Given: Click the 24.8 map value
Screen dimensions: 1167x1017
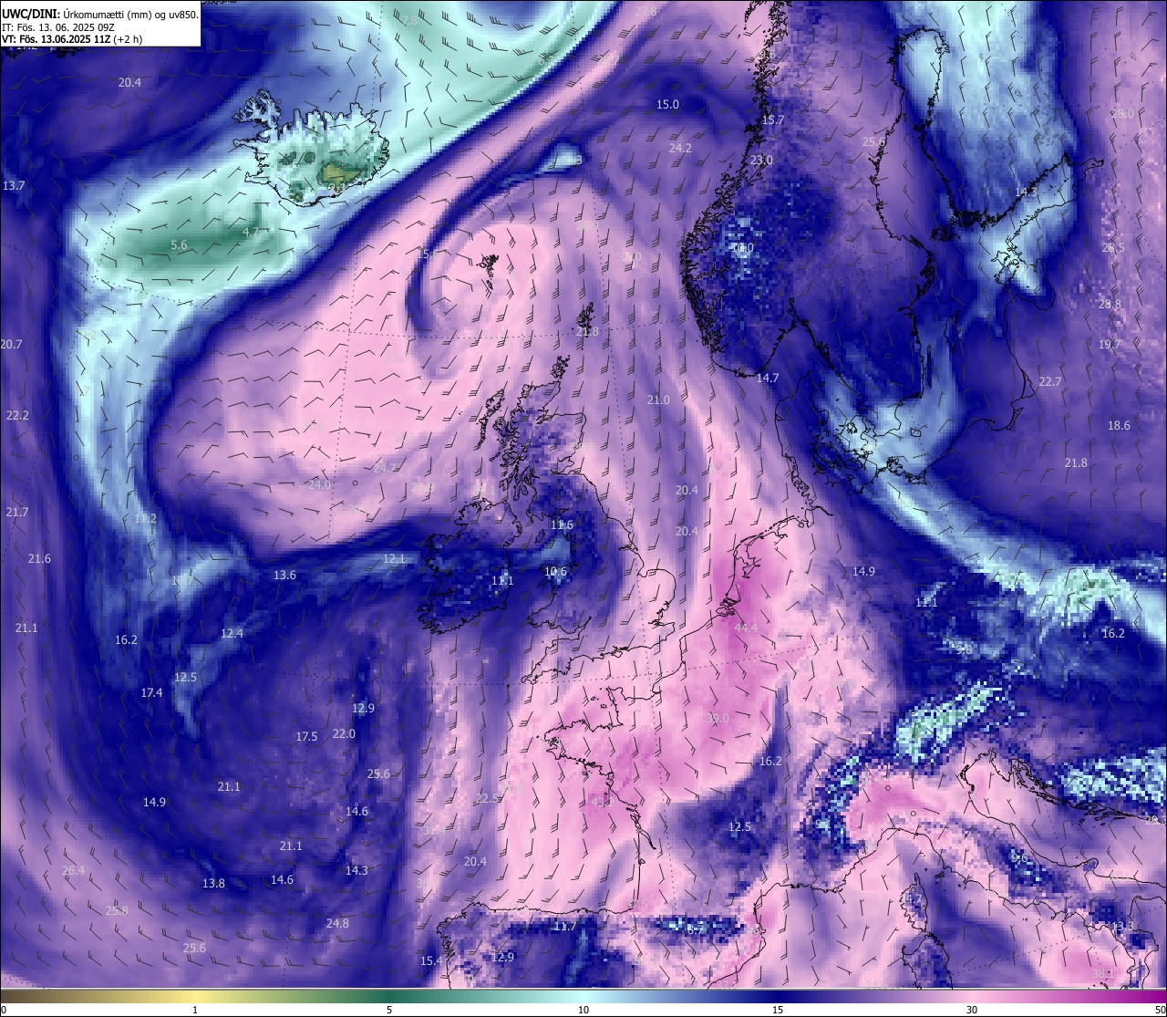Looking at the screenshot, I should click(x=337, y=923).
